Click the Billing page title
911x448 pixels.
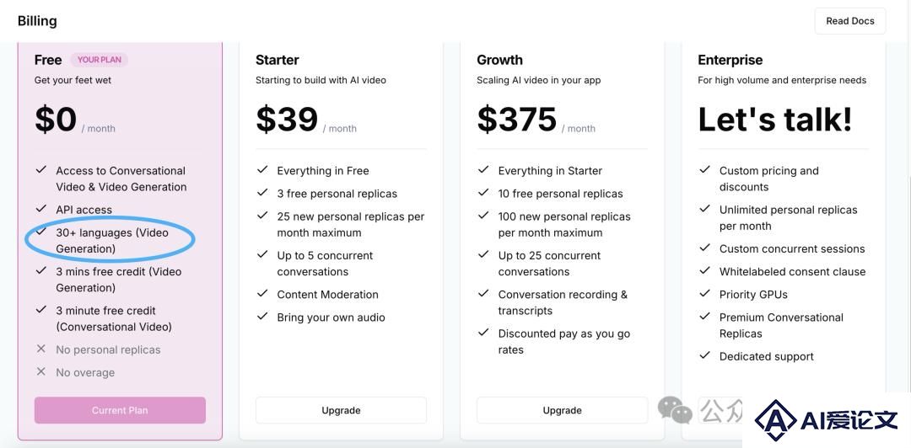[37, 21]
